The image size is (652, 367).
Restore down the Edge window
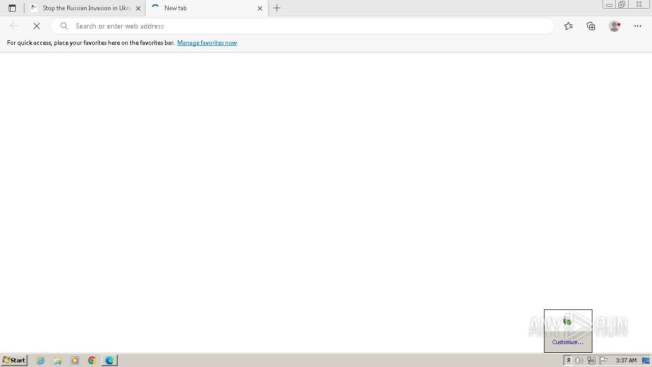pyautogui.click(x=622, y=5)
